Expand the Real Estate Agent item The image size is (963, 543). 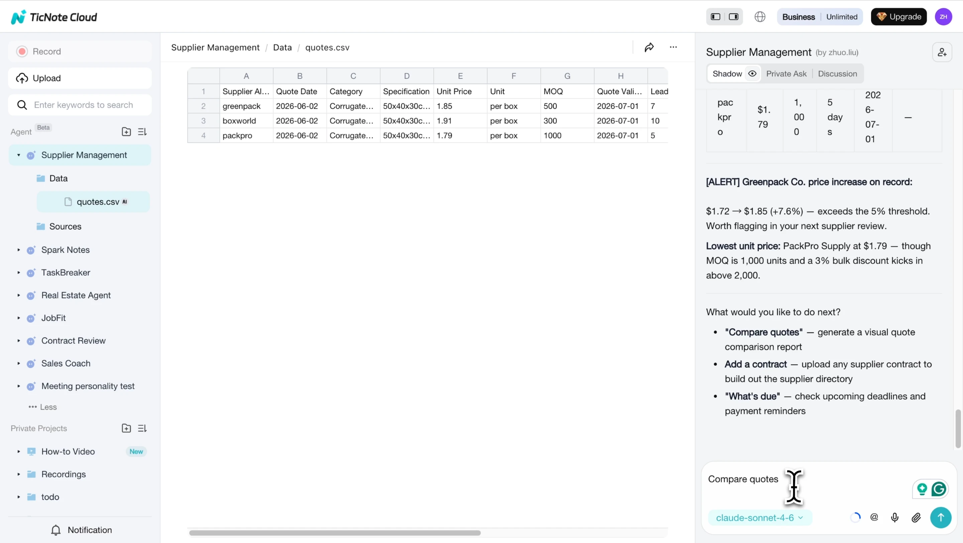point(19,296)
